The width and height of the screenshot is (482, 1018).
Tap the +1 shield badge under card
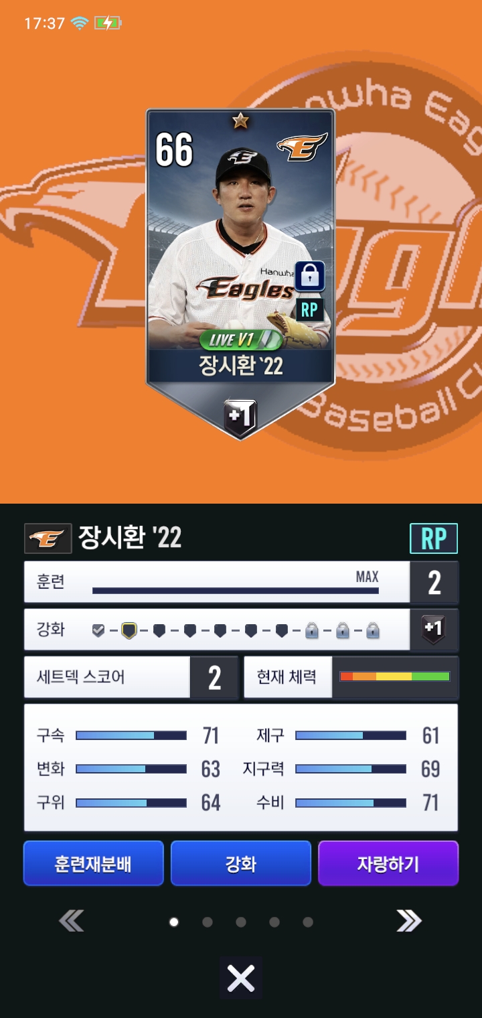240,416
